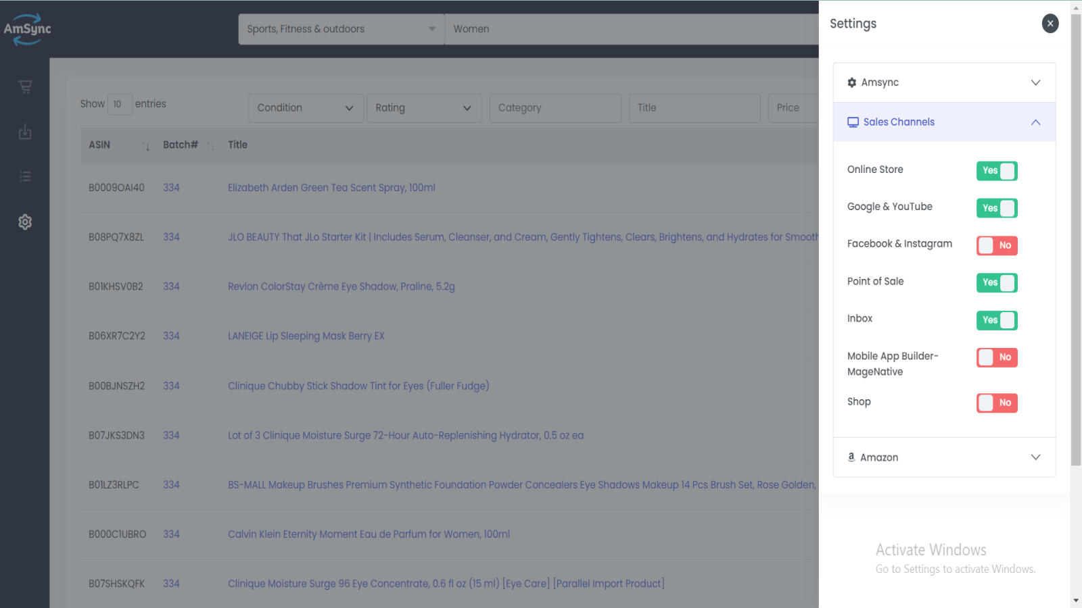
Task: Click batch 334 for B01KHSV0B2
Action: pos(171,286)
